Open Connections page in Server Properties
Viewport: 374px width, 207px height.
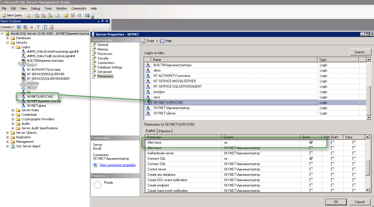[106, 63]
